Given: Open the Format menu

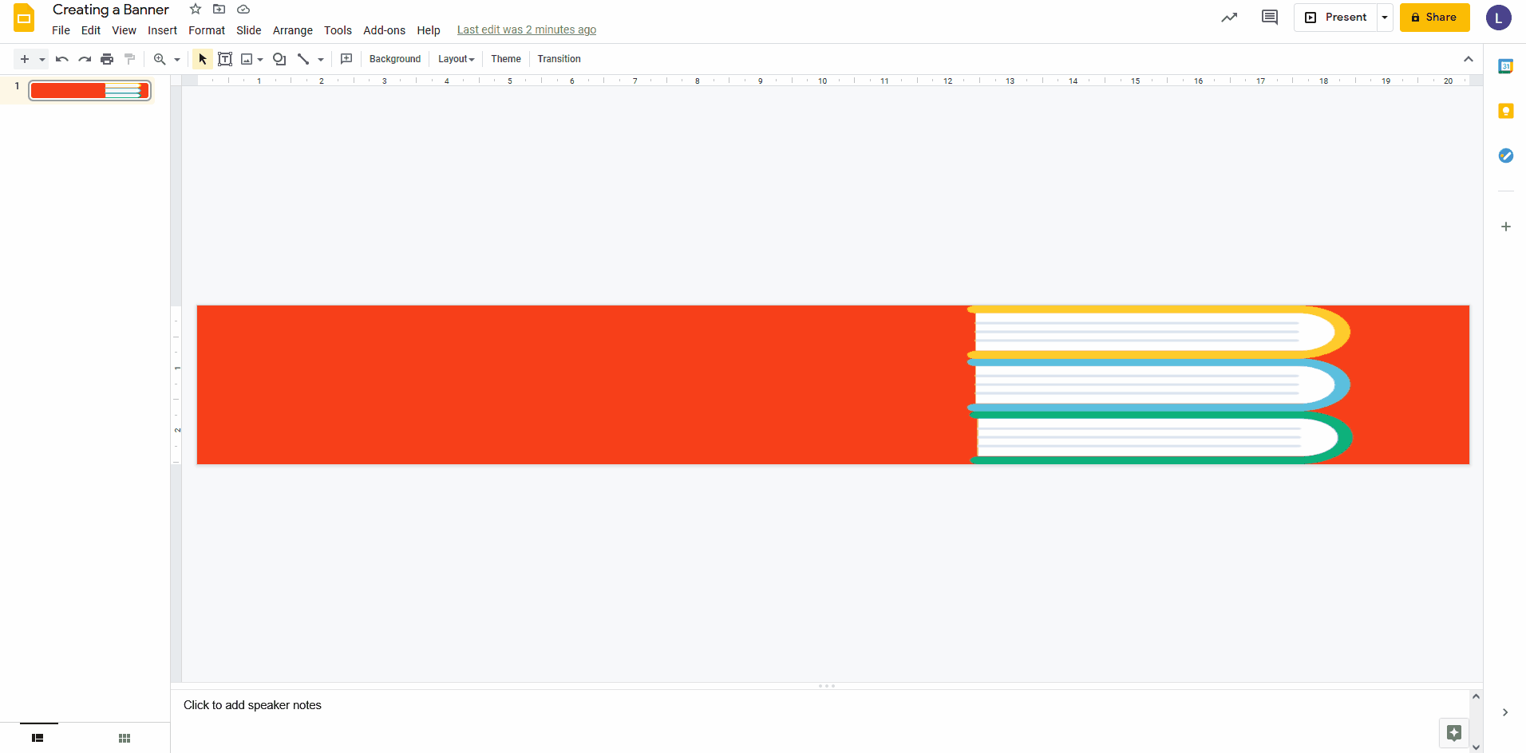Looking at the screenshot, I should 206,30.
